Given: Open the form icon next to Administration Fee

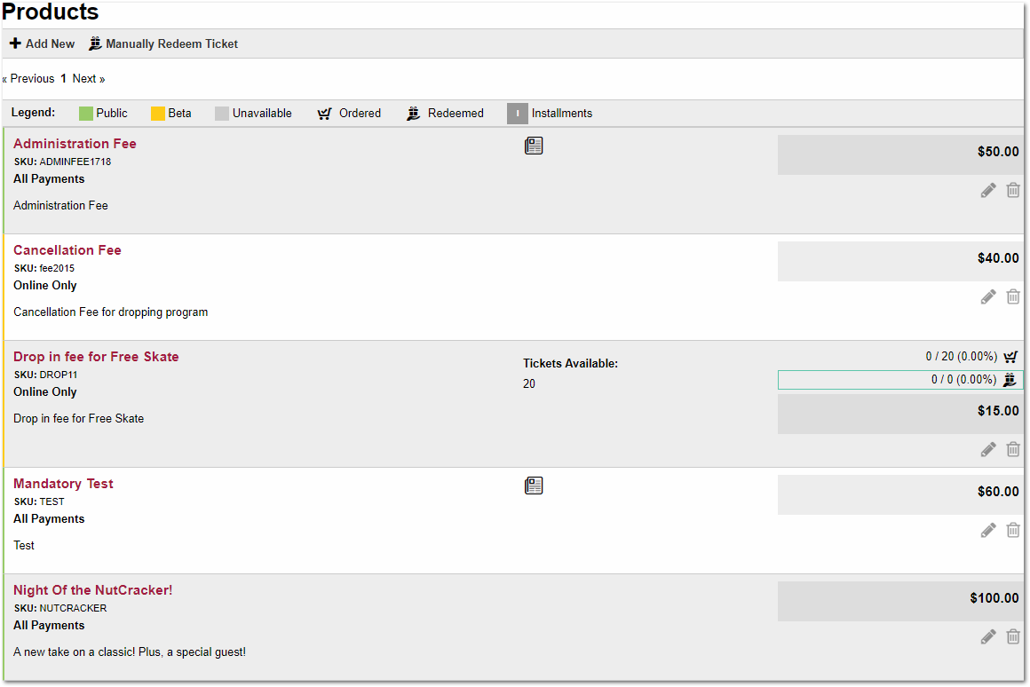Looking at the screenshot, I should pyautogui.click(x=534, y=146).
